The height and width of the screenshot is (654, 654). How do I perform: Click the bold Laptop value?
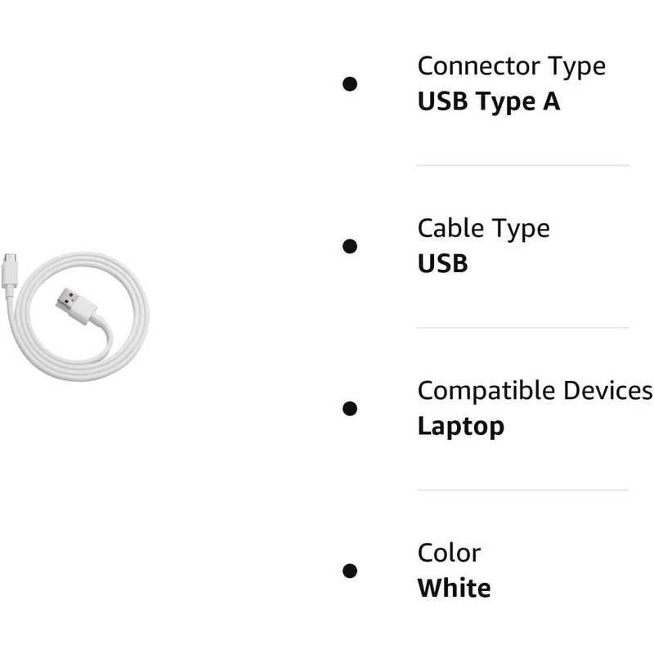coord(460,426)
